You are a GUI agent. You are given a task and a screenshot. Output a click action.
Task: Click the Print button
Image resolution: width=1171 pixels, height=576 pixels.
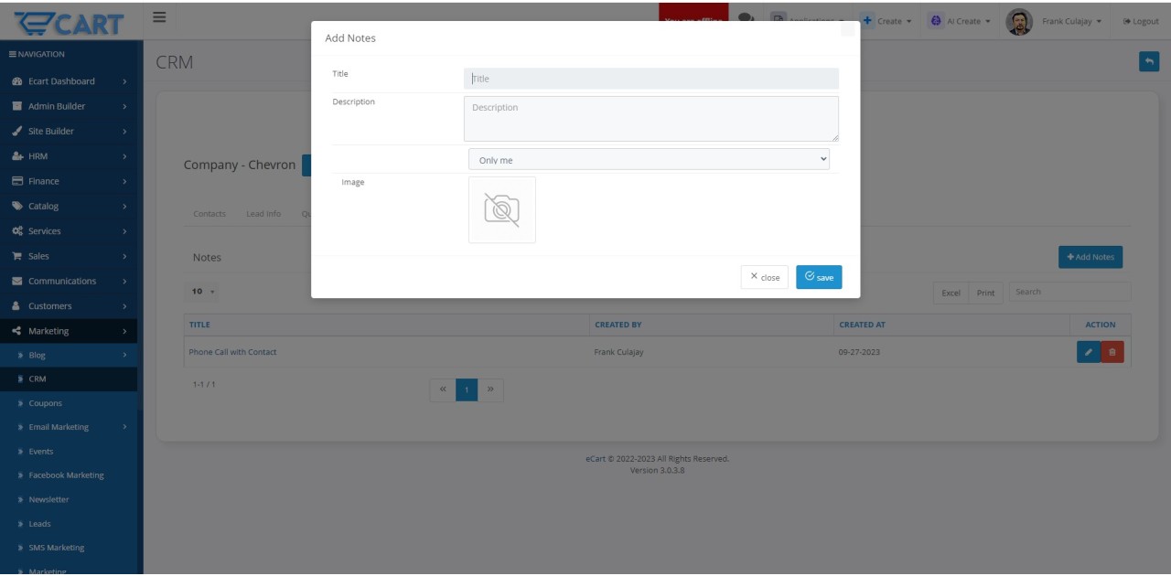985,293
